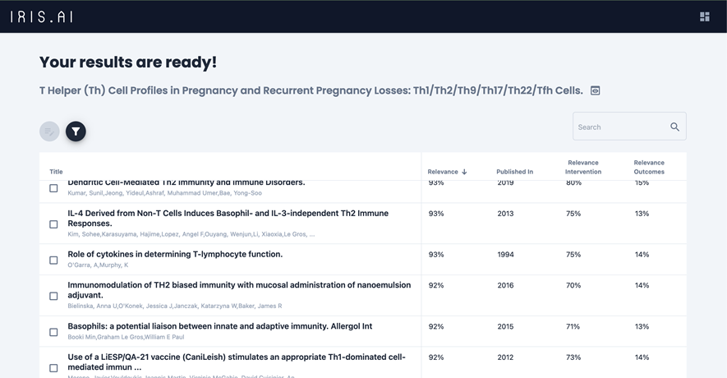Type in the Search field
The image size is (727, 378).
pos(620,127)
